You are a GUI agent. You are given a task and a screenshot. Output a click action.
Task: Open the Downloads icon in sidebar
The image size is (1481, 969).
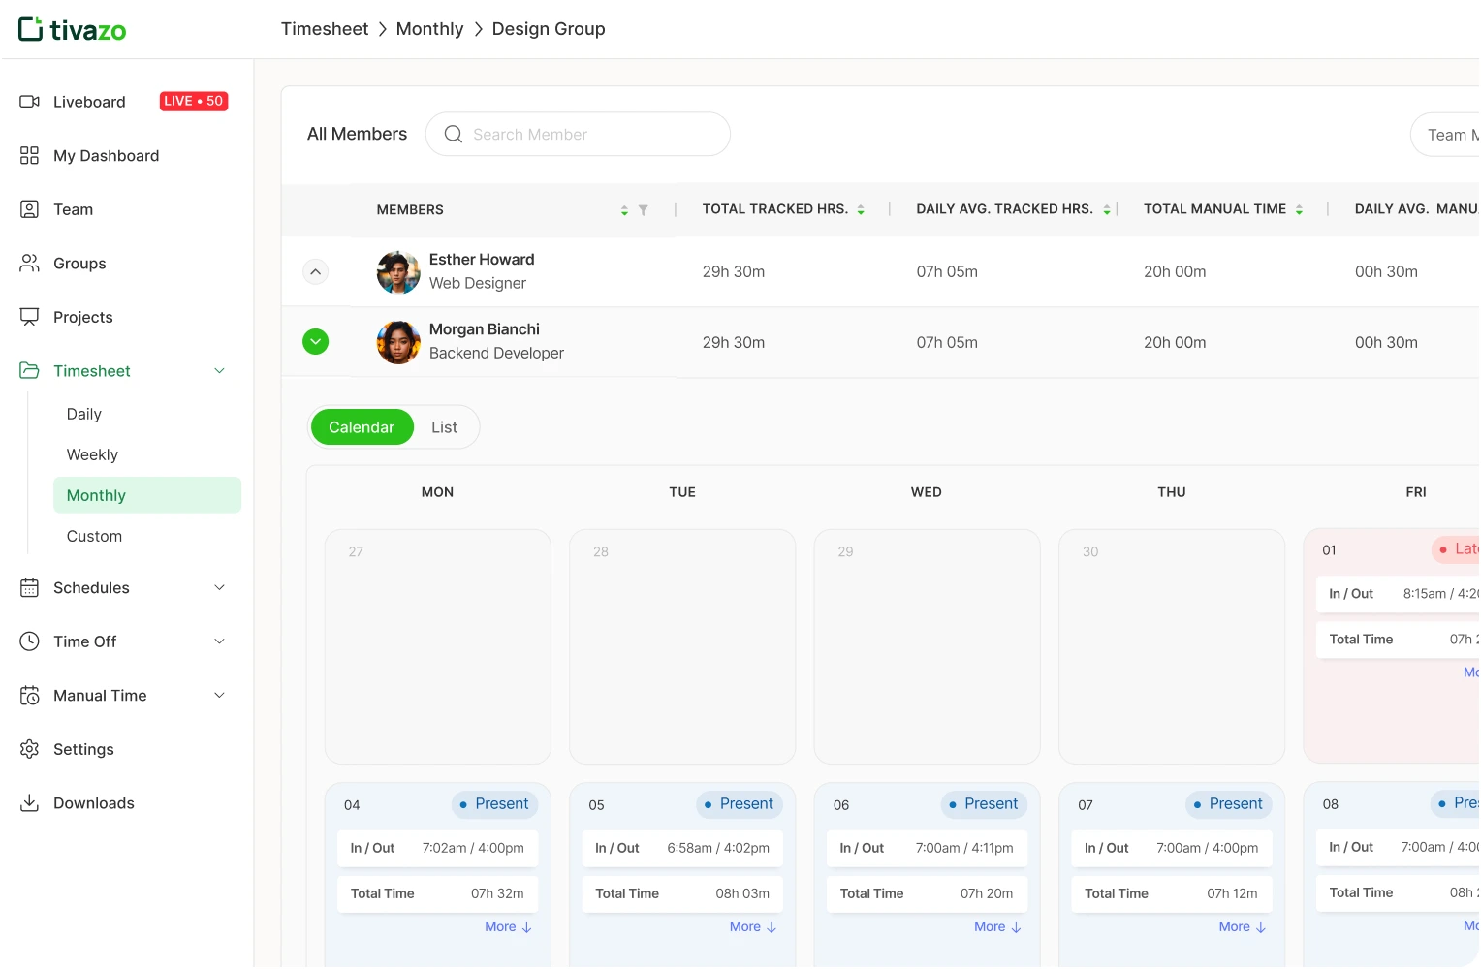29,803
